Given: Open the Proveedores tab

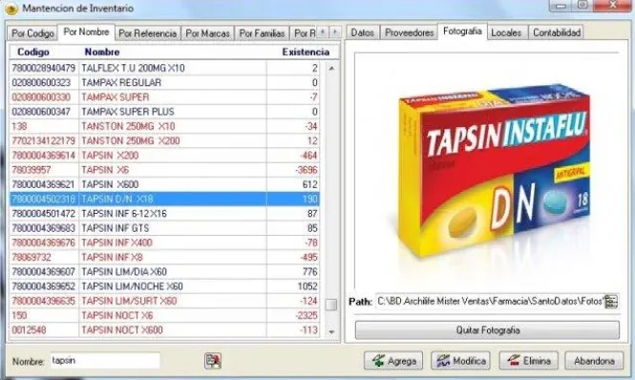Looking at the screenshot, I should click(x=409, y=32).
